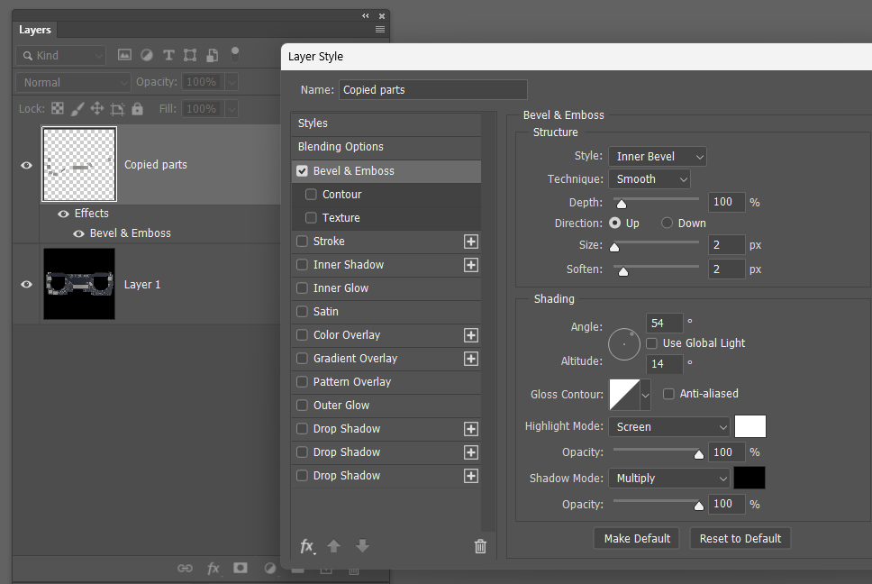
Task: Check Use Global Light
Action: point(652,342)
